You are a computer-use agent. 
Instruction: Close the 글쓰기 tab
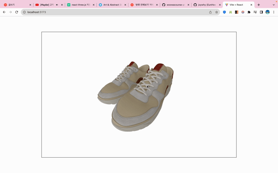tap(30, 5)
